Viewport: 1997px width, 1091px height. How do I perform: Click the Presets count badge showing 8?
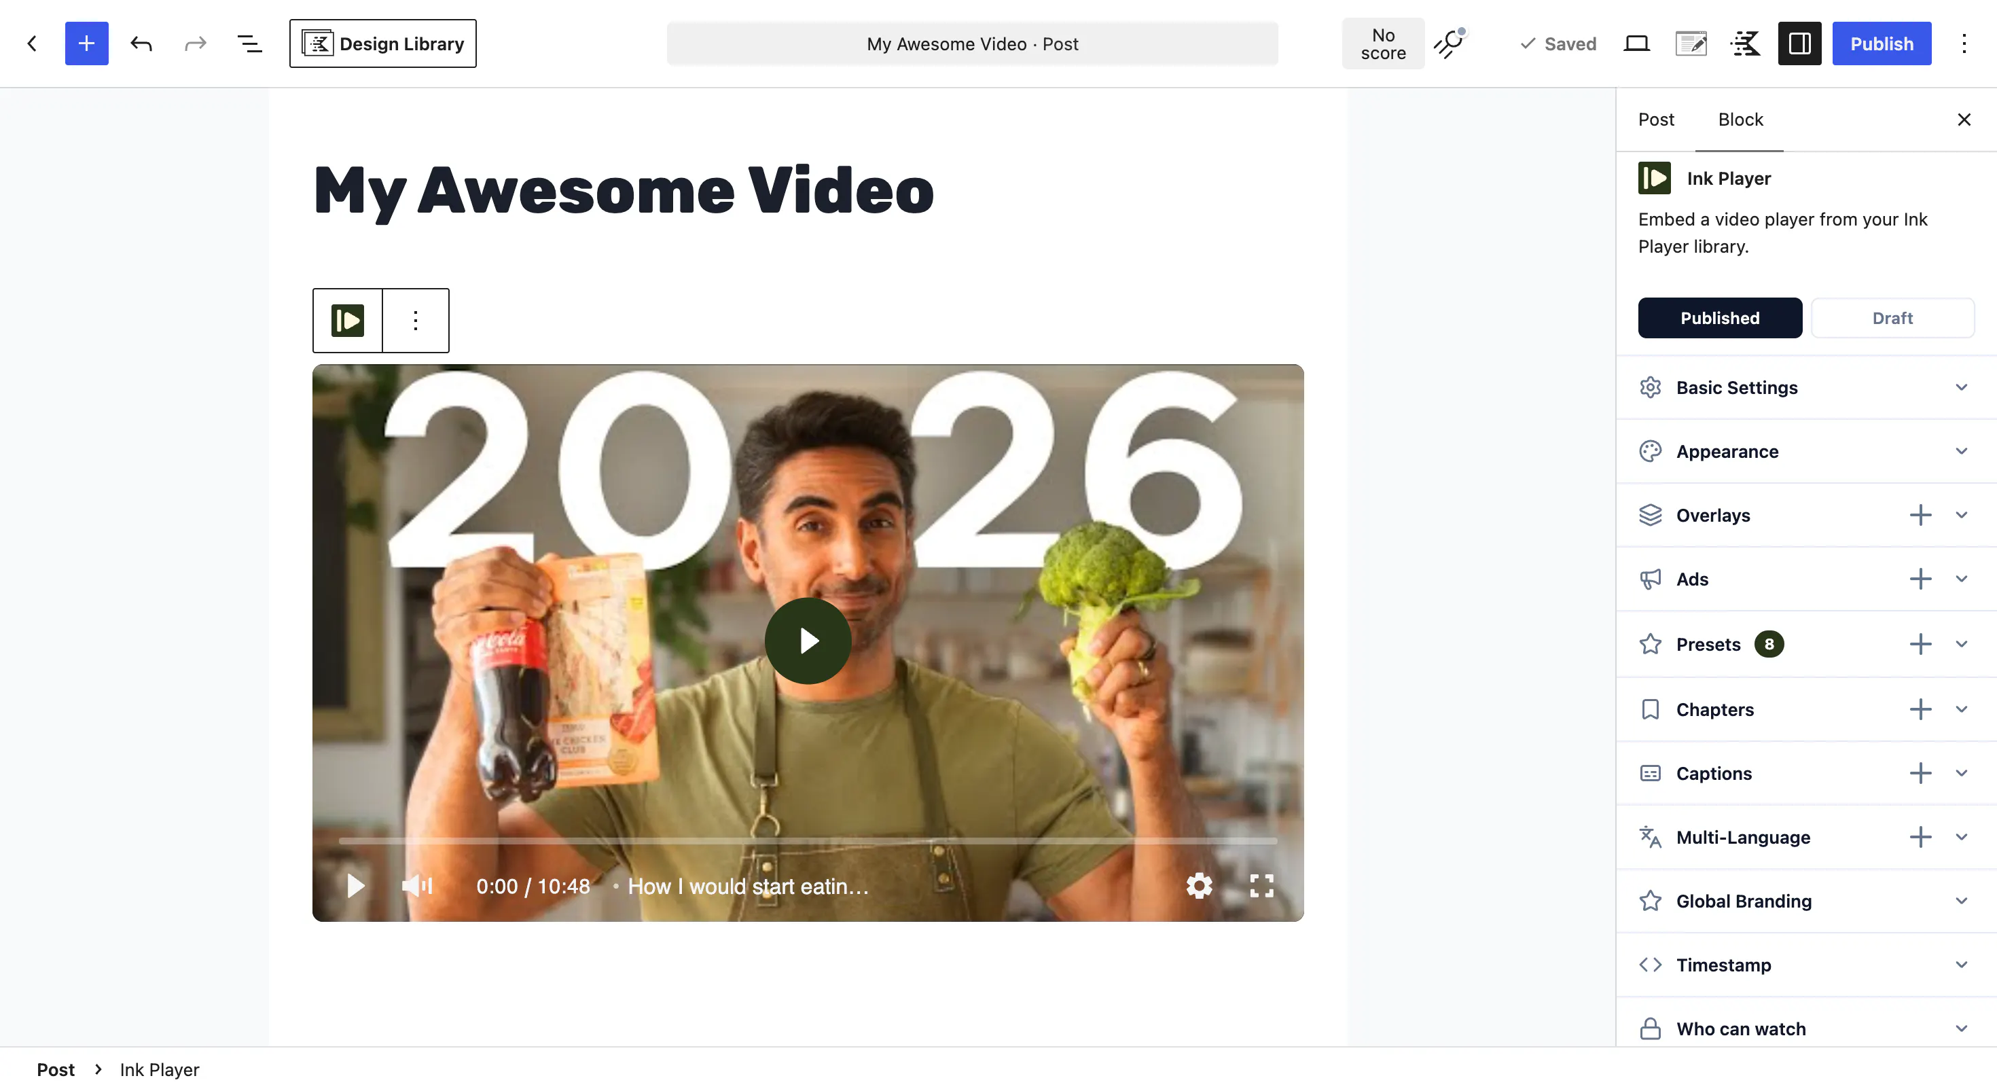pyautogui.click(x=1769, y=643)
